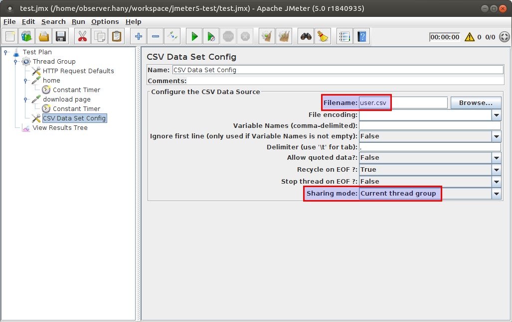Image resolution: width=512 pixels, height=322 pixels.
Task: Click the Reset Search brush icon
Action: pyautogui.click(x=323, y=36)
